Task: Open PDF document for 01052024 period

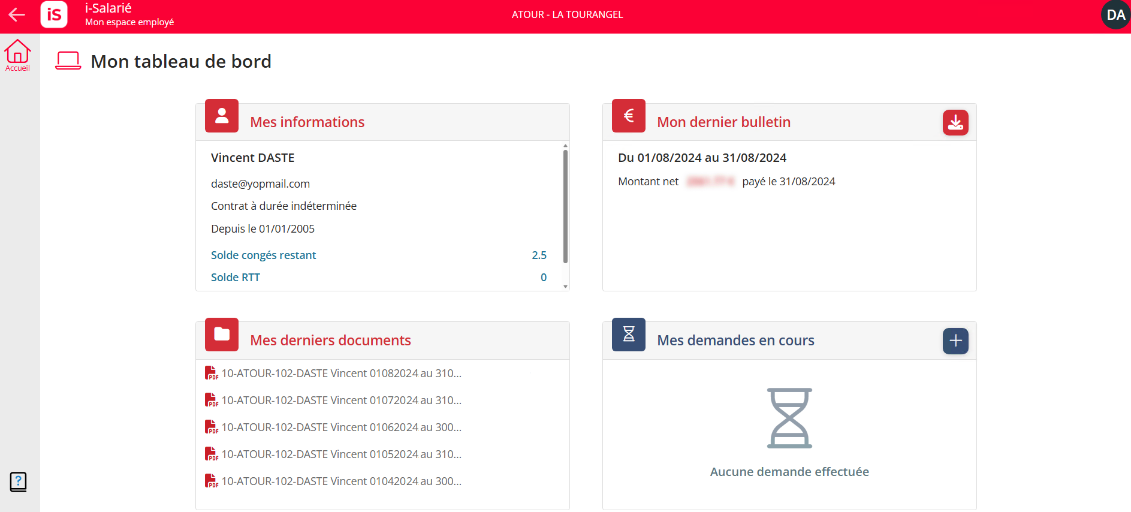Action: point(333,454)
